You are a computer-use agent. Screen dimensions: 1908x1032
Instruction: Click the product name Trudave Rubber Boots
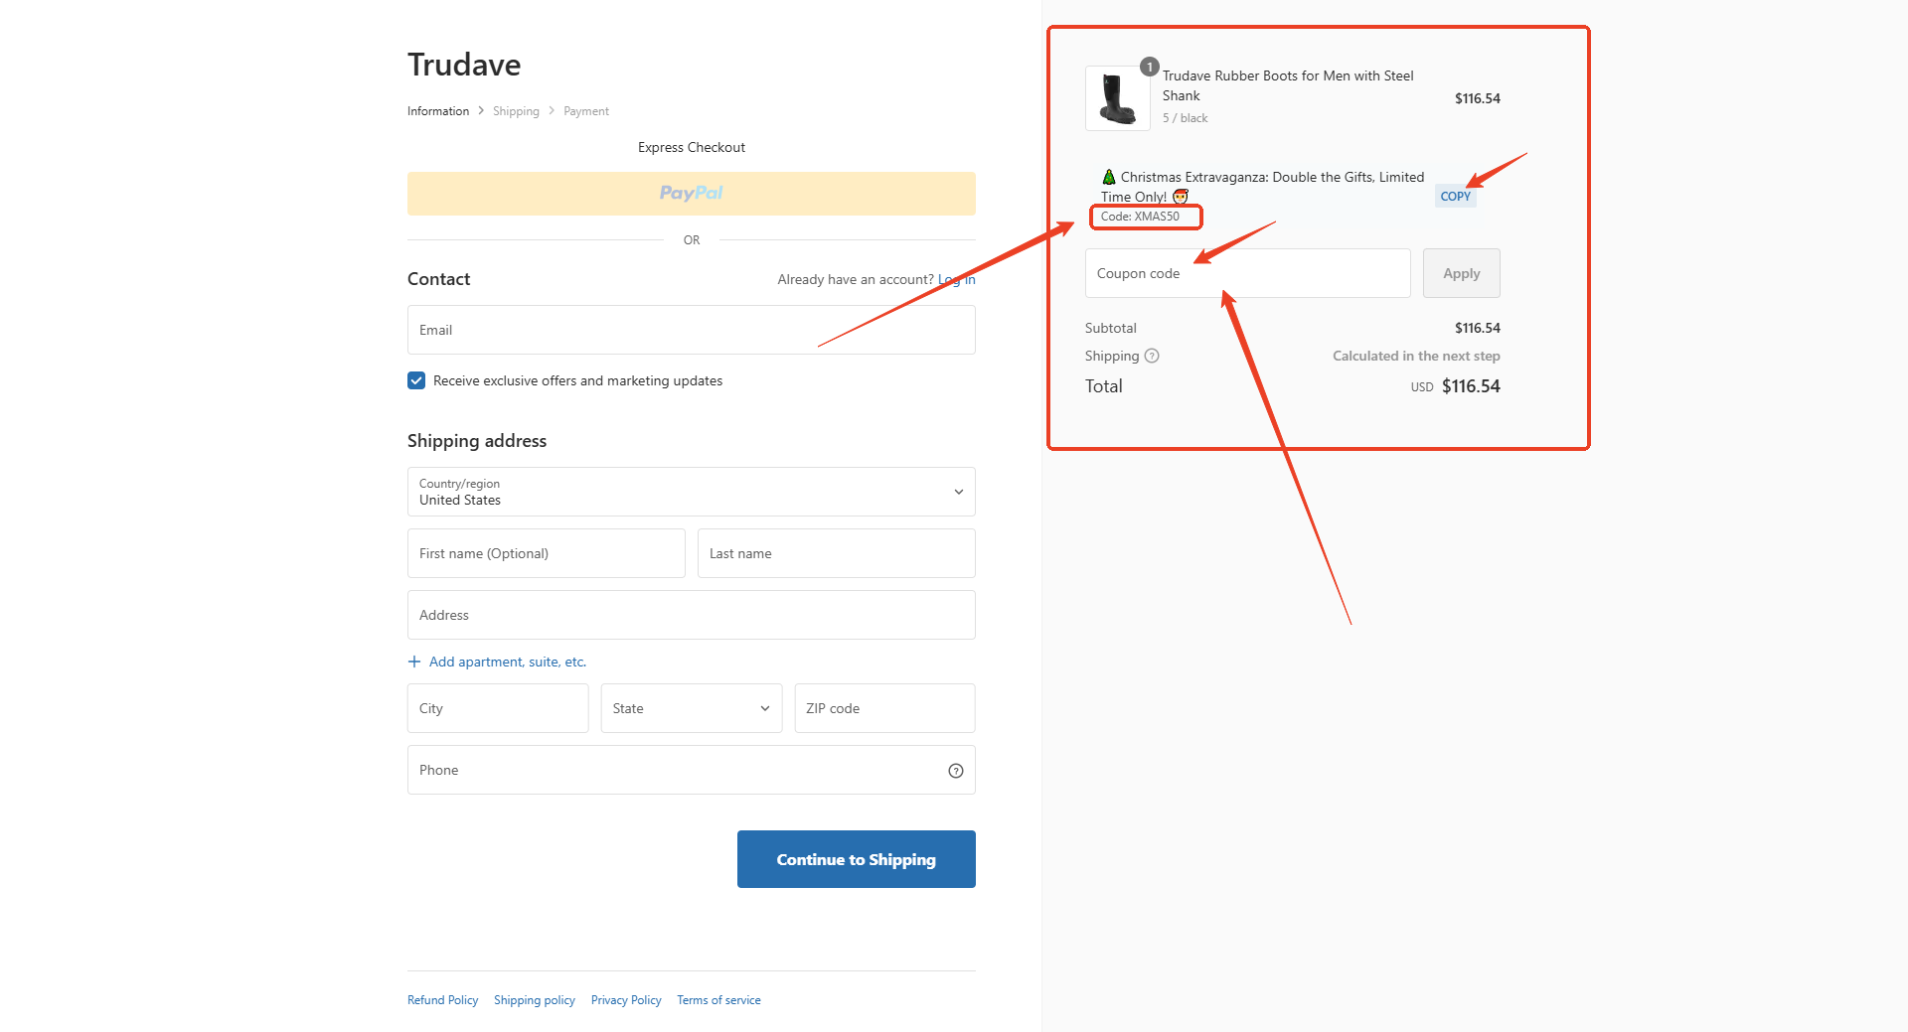pos(1288,85)
